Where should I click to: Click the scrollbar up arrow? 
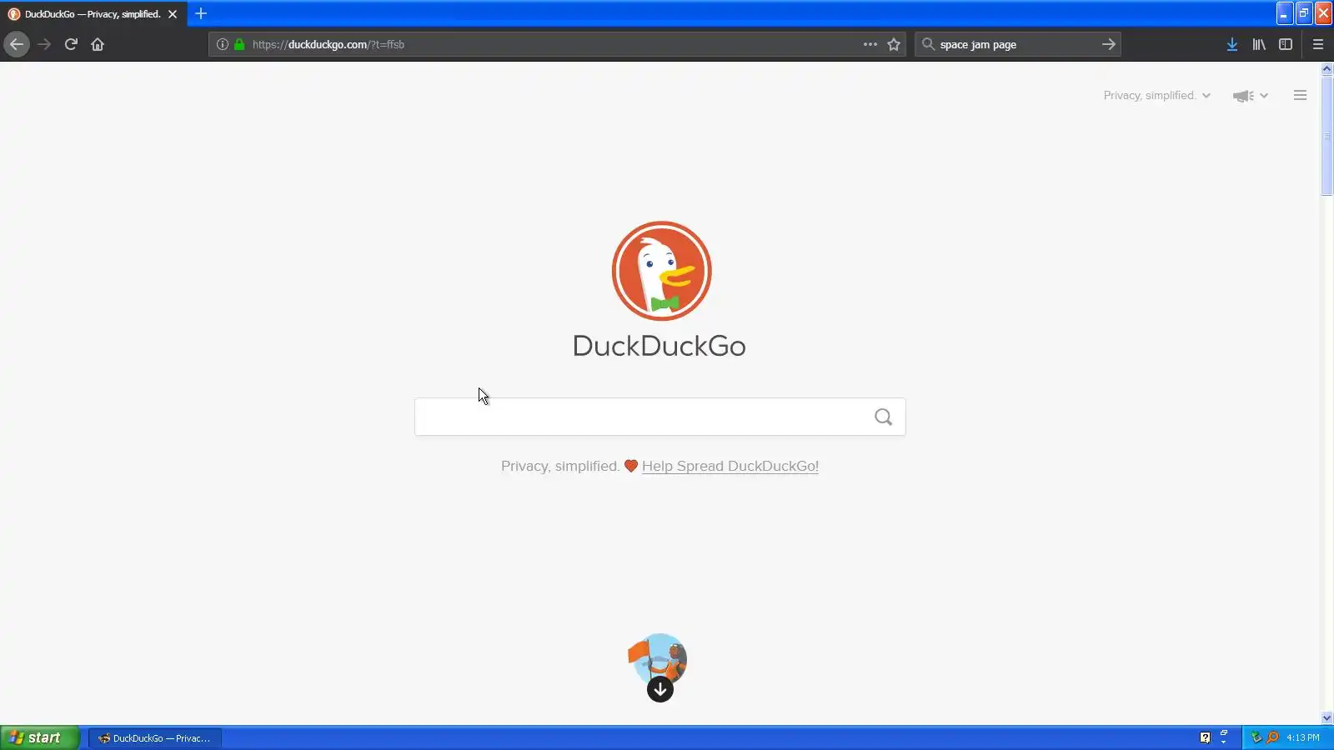click(1326, 69)
